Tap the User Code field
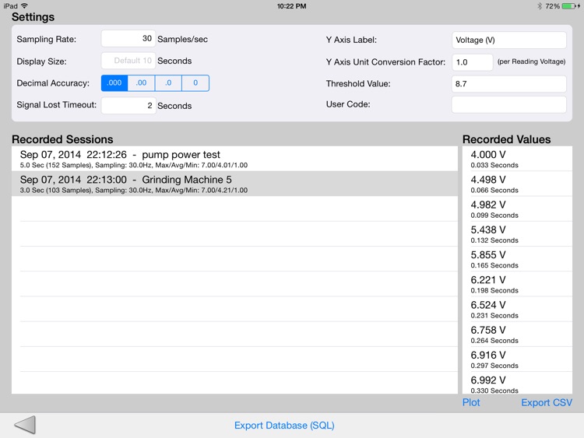584x438 pixels. 508,104
